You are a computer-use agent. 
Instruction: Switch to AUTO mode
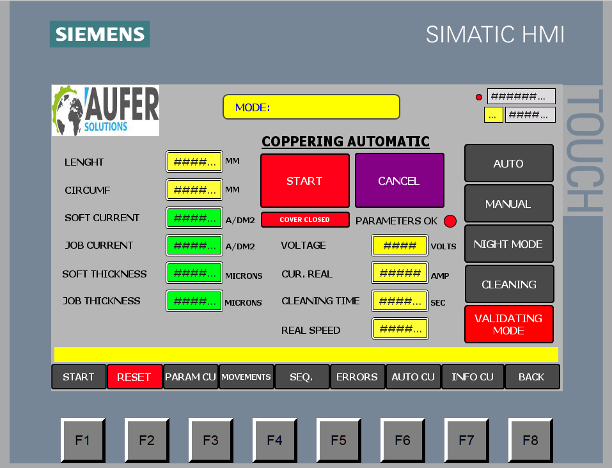pos(508,164)
